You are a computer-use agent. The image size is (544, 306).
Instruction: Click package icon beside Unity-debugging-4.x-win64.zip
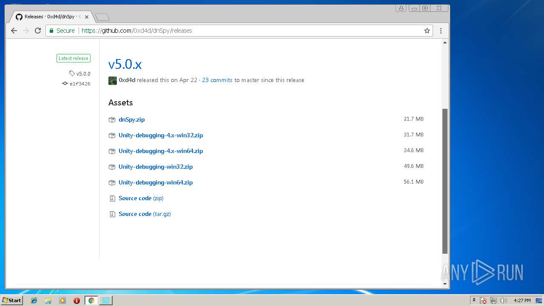[x=112, y=151]
